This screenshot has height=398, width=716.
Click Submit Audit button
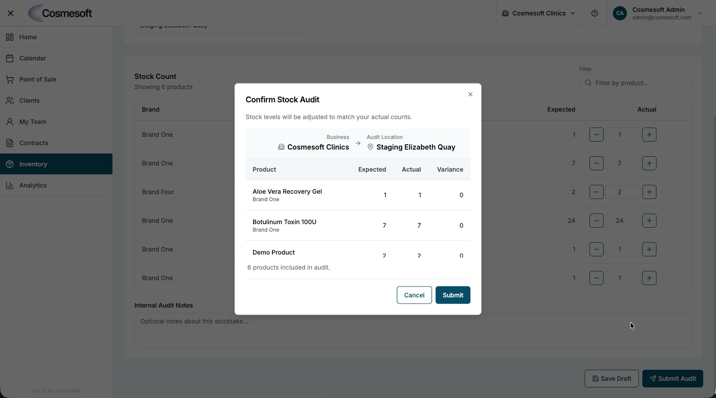(x=672, y=379)
